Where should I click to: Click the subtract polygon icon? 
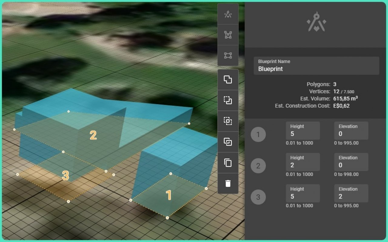pos(228,100)
